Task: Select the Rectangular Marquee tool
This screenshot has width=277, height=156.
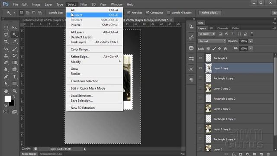Action: [x=6, y=28]
